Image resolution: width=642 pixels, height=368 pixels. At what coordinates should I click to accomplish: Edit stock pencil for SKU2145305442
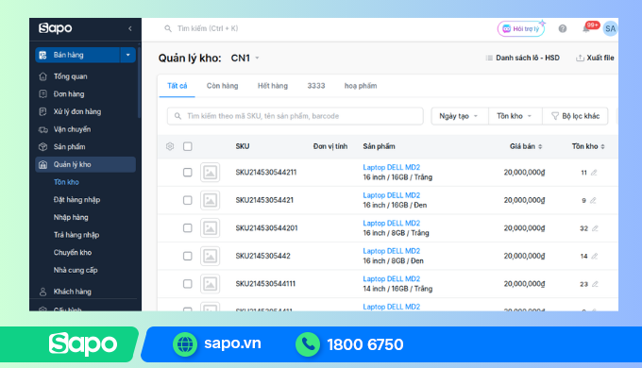click(595, 256)
